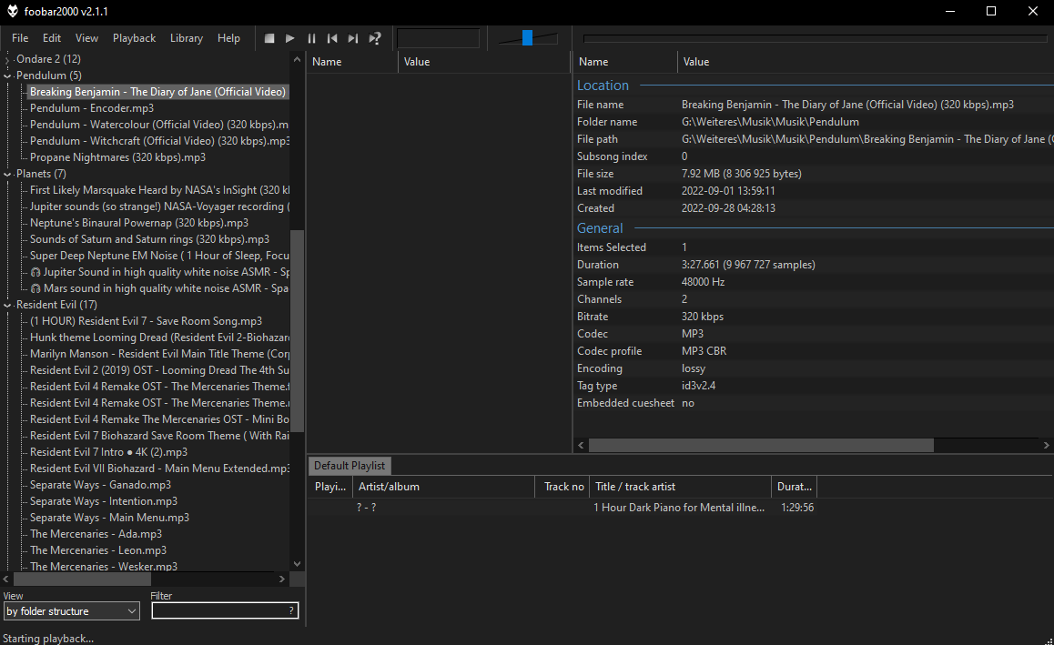1054x645 pixels.
Task: Select First Likely Marsquake track
Action: 159,190
